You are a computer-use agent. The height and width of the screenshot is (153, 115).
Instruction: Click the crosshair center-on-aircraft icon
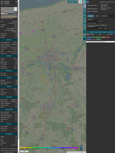pos(84,9)
